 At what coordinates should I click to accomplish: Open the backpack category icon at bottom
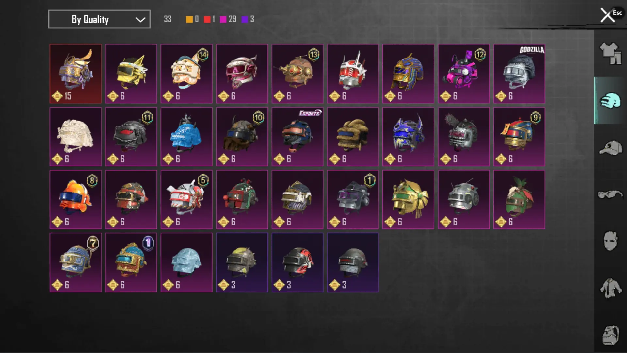610,335
